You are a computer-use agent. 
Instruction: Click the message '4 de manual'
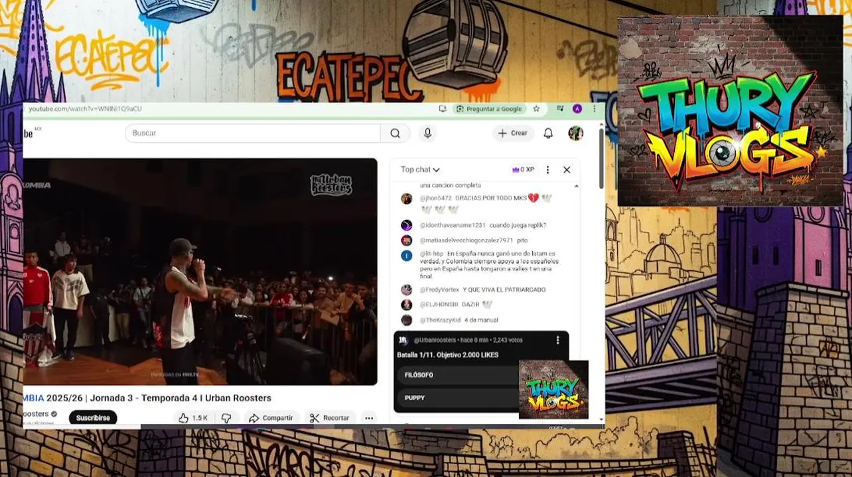pyautogui.click(x=481, y=320)
